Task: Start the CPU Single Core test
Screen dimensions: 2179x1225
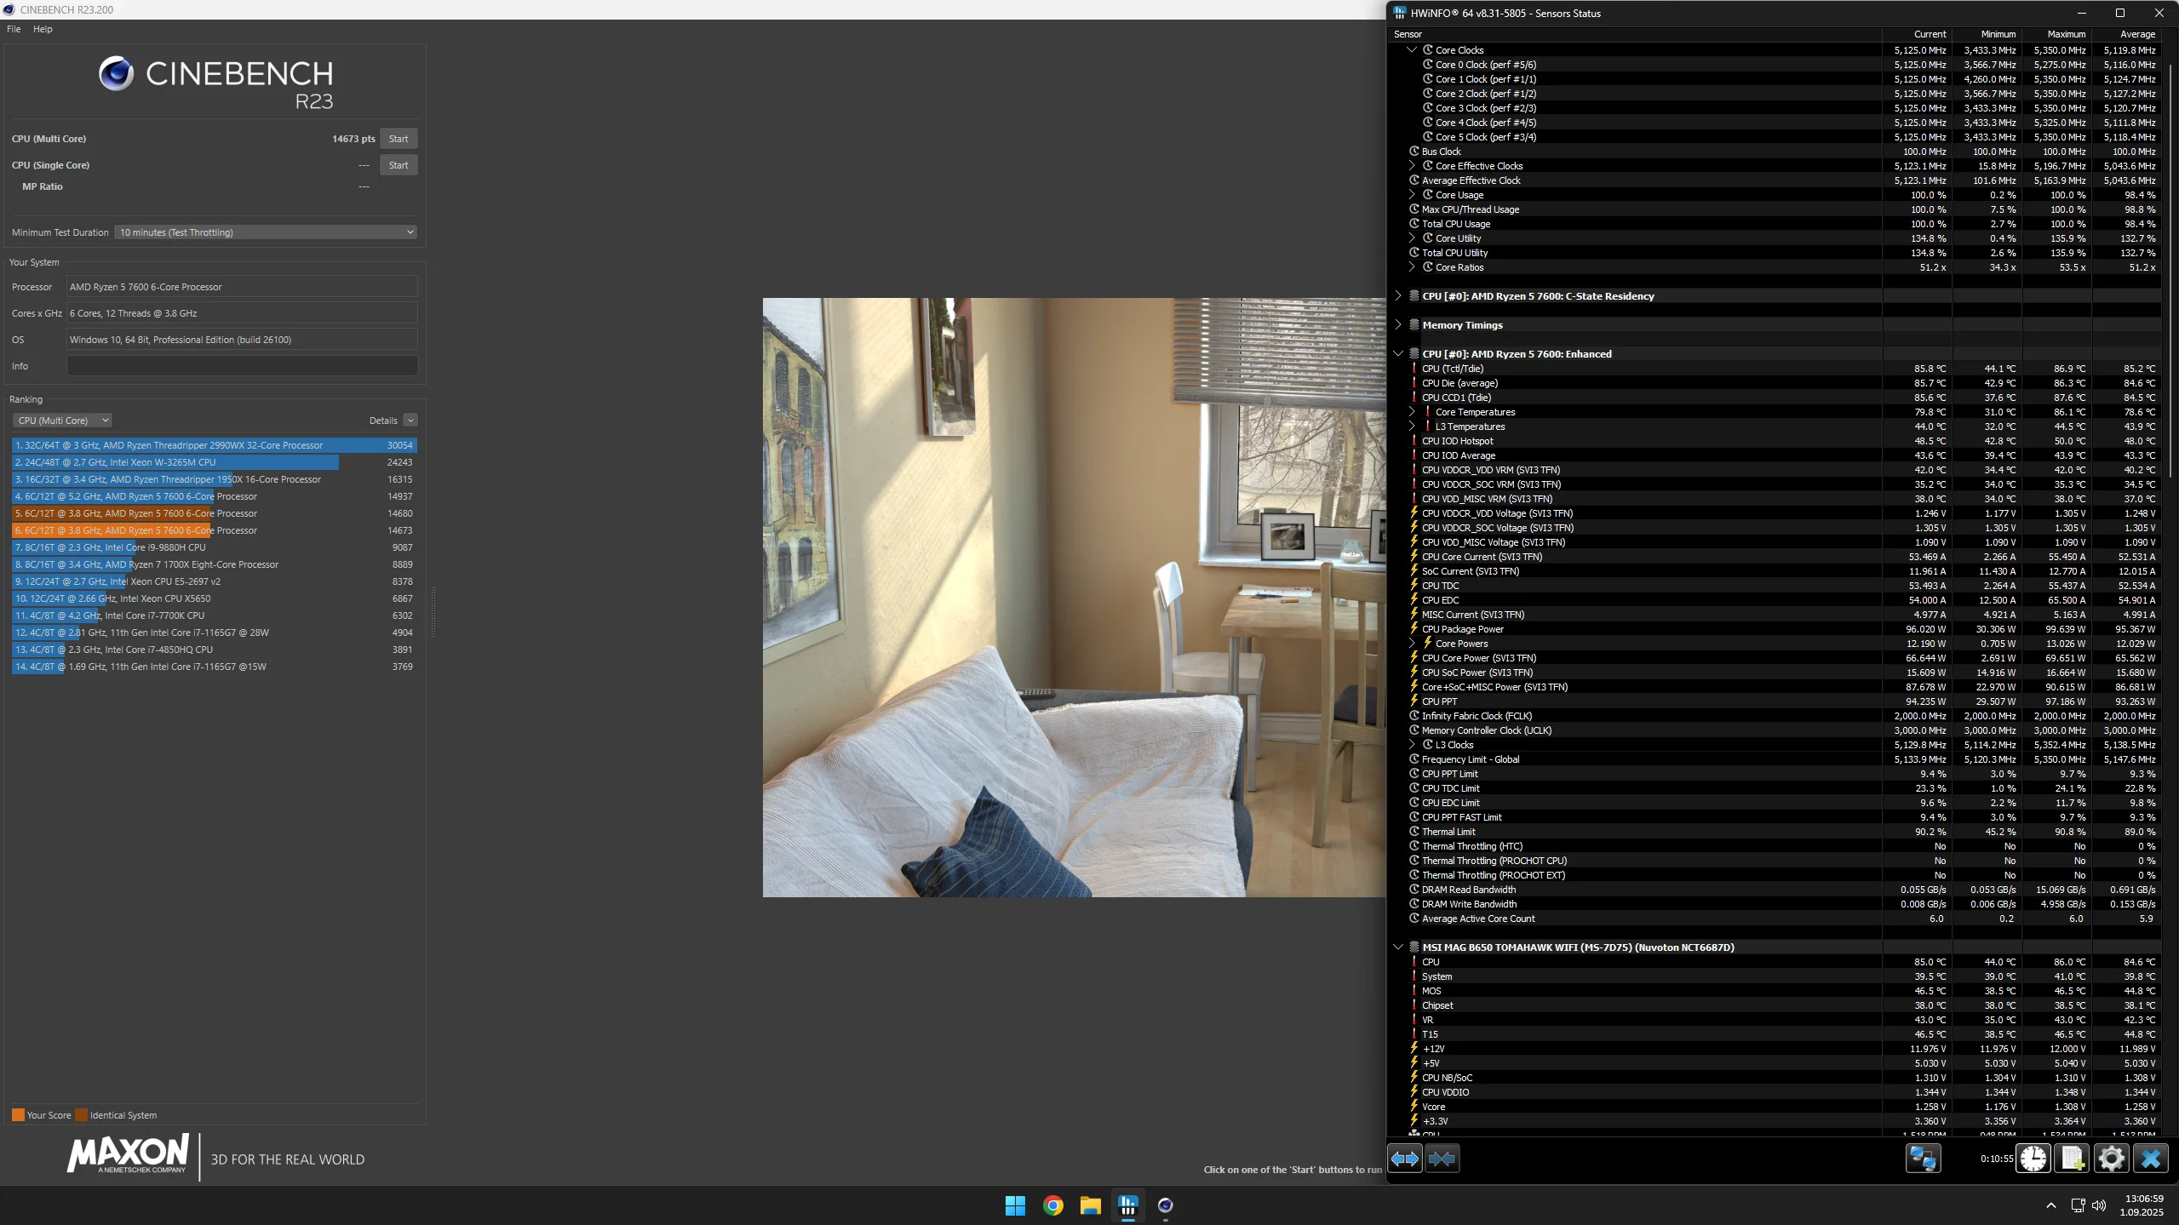Action: point(399,165)
